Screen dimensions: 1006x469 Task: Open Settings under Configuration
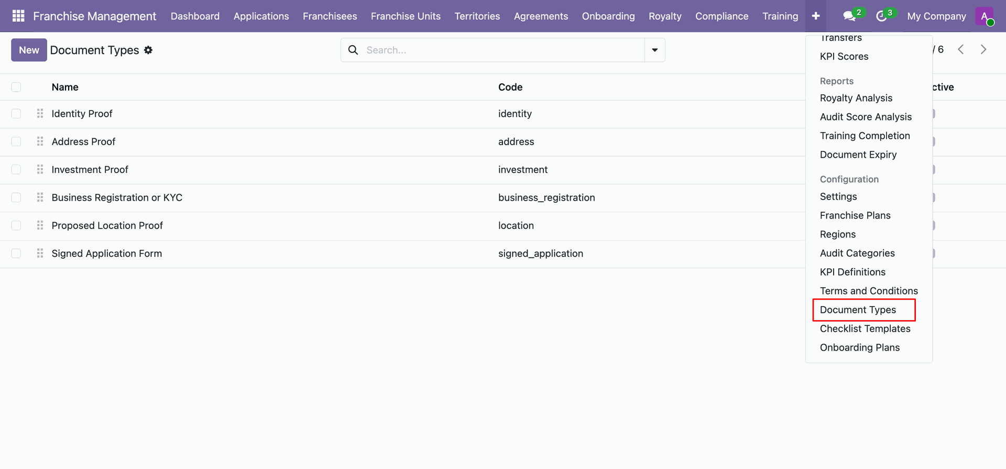[x=838, y=197]
